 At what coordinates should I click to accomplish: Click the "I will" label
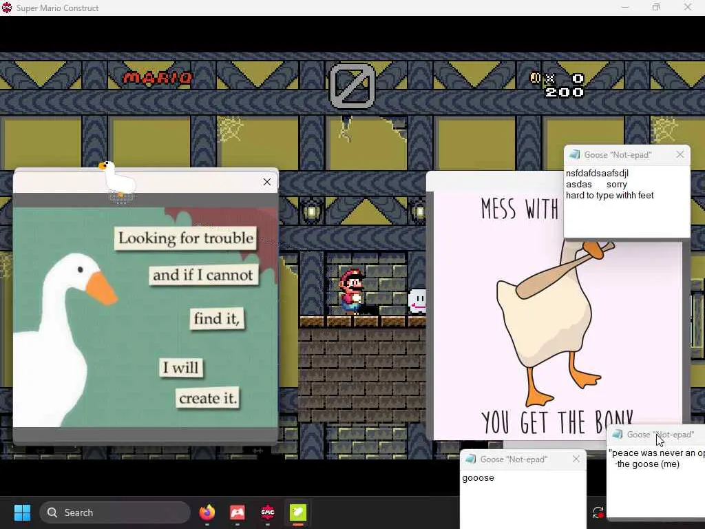(181, 368)
